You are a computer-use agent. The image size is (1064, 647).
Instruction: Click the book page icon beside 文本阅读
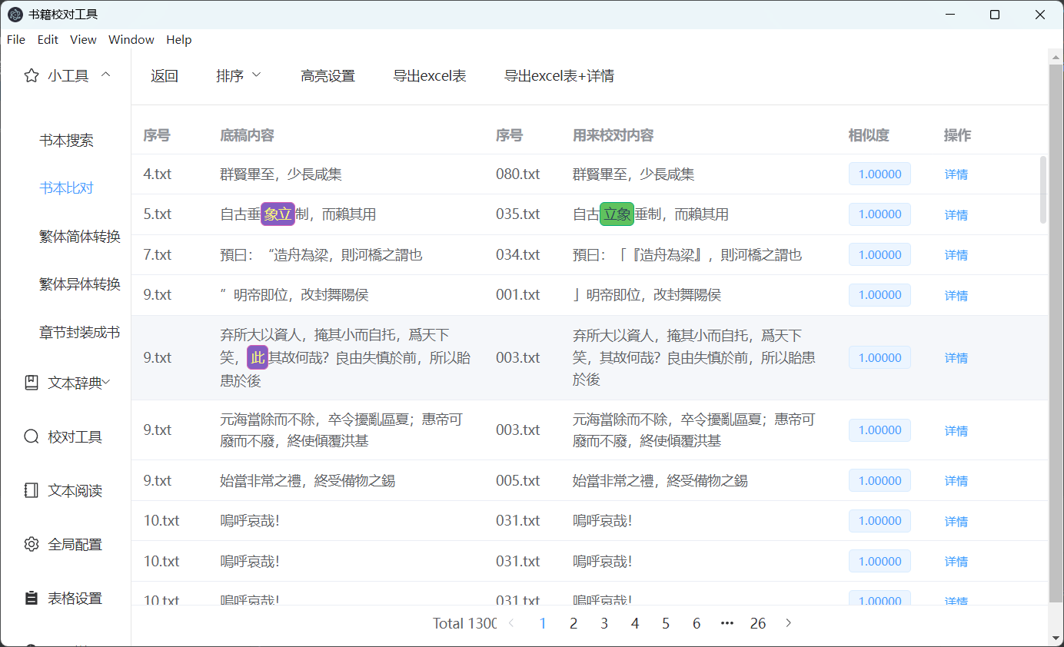(x=32, y=490)
